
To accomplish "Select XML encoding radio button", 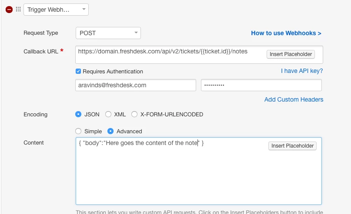I will pos(108,114).
